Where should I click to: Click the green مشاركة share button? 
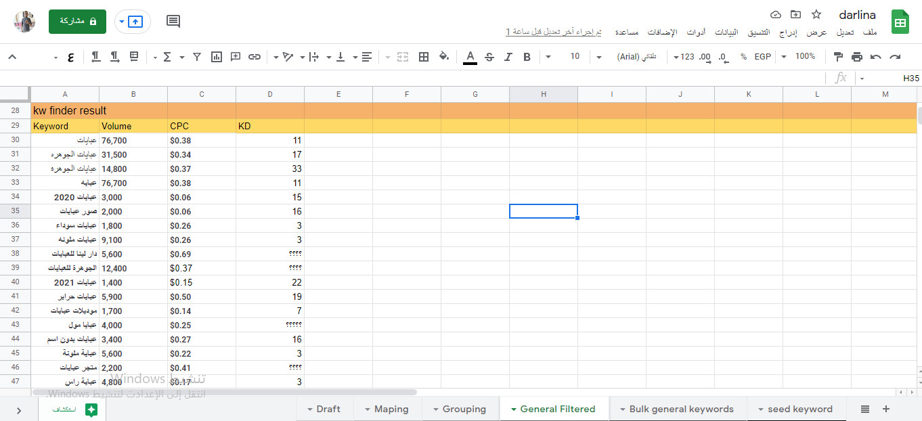click(77, 21)
